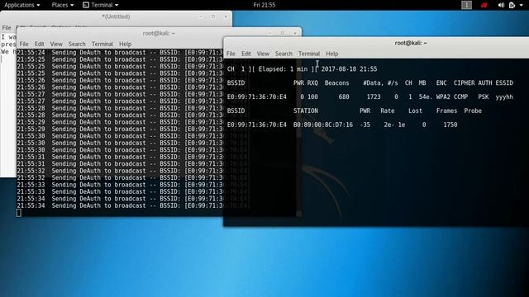Click the 21:55:24 Sending DeAuth line

(x=120, y=53)
